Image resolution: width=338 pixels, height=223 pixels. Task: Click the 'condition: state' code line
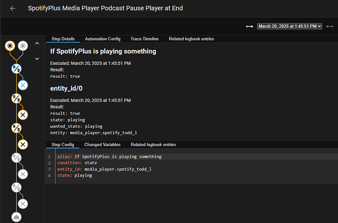[x=77, y=163]
